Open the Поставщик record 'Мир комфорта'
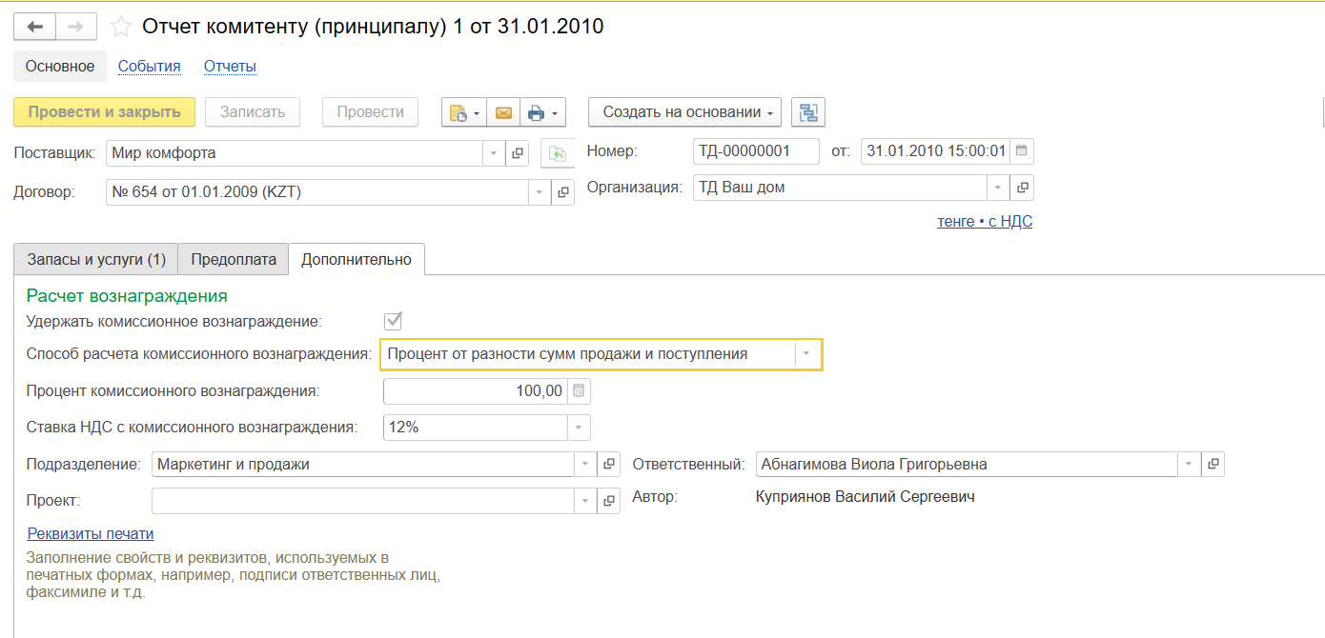1325x638 pixels. click(x=518, y=153)
